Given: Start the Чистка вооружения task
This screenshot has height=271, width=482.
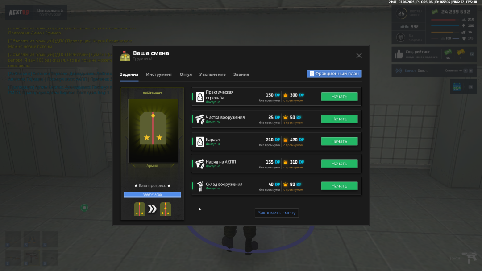Looking at the screenshot, I should tap(339, 119).
